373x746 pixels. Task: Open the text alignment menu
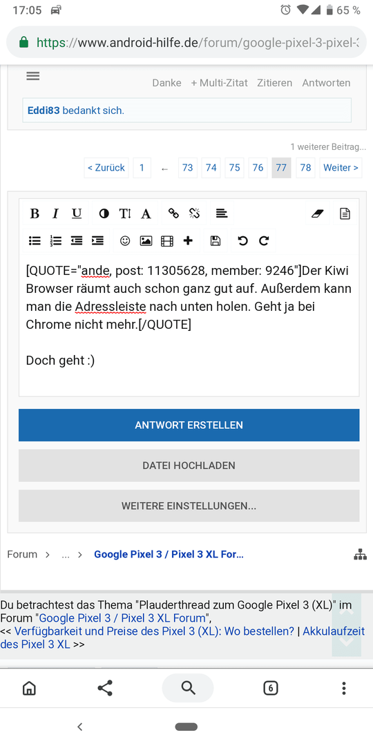[x=221, y=213]
